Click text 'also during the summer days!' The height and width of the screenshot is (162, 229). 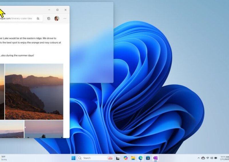pyautogui.click(x=17, y=55)
